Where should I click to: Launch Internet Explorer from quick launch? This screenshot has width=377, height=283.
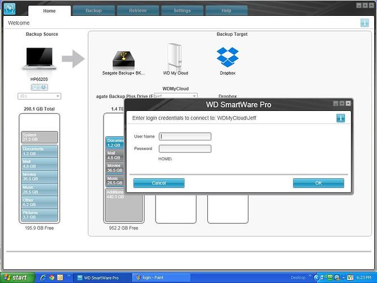click(43, 278)
